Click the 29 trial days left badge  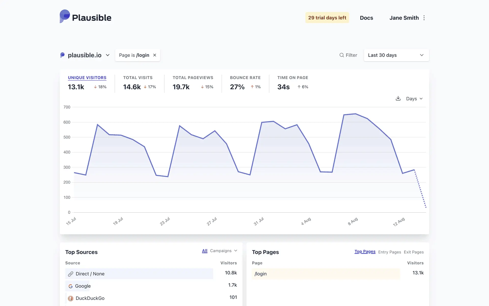coord(327,18)
